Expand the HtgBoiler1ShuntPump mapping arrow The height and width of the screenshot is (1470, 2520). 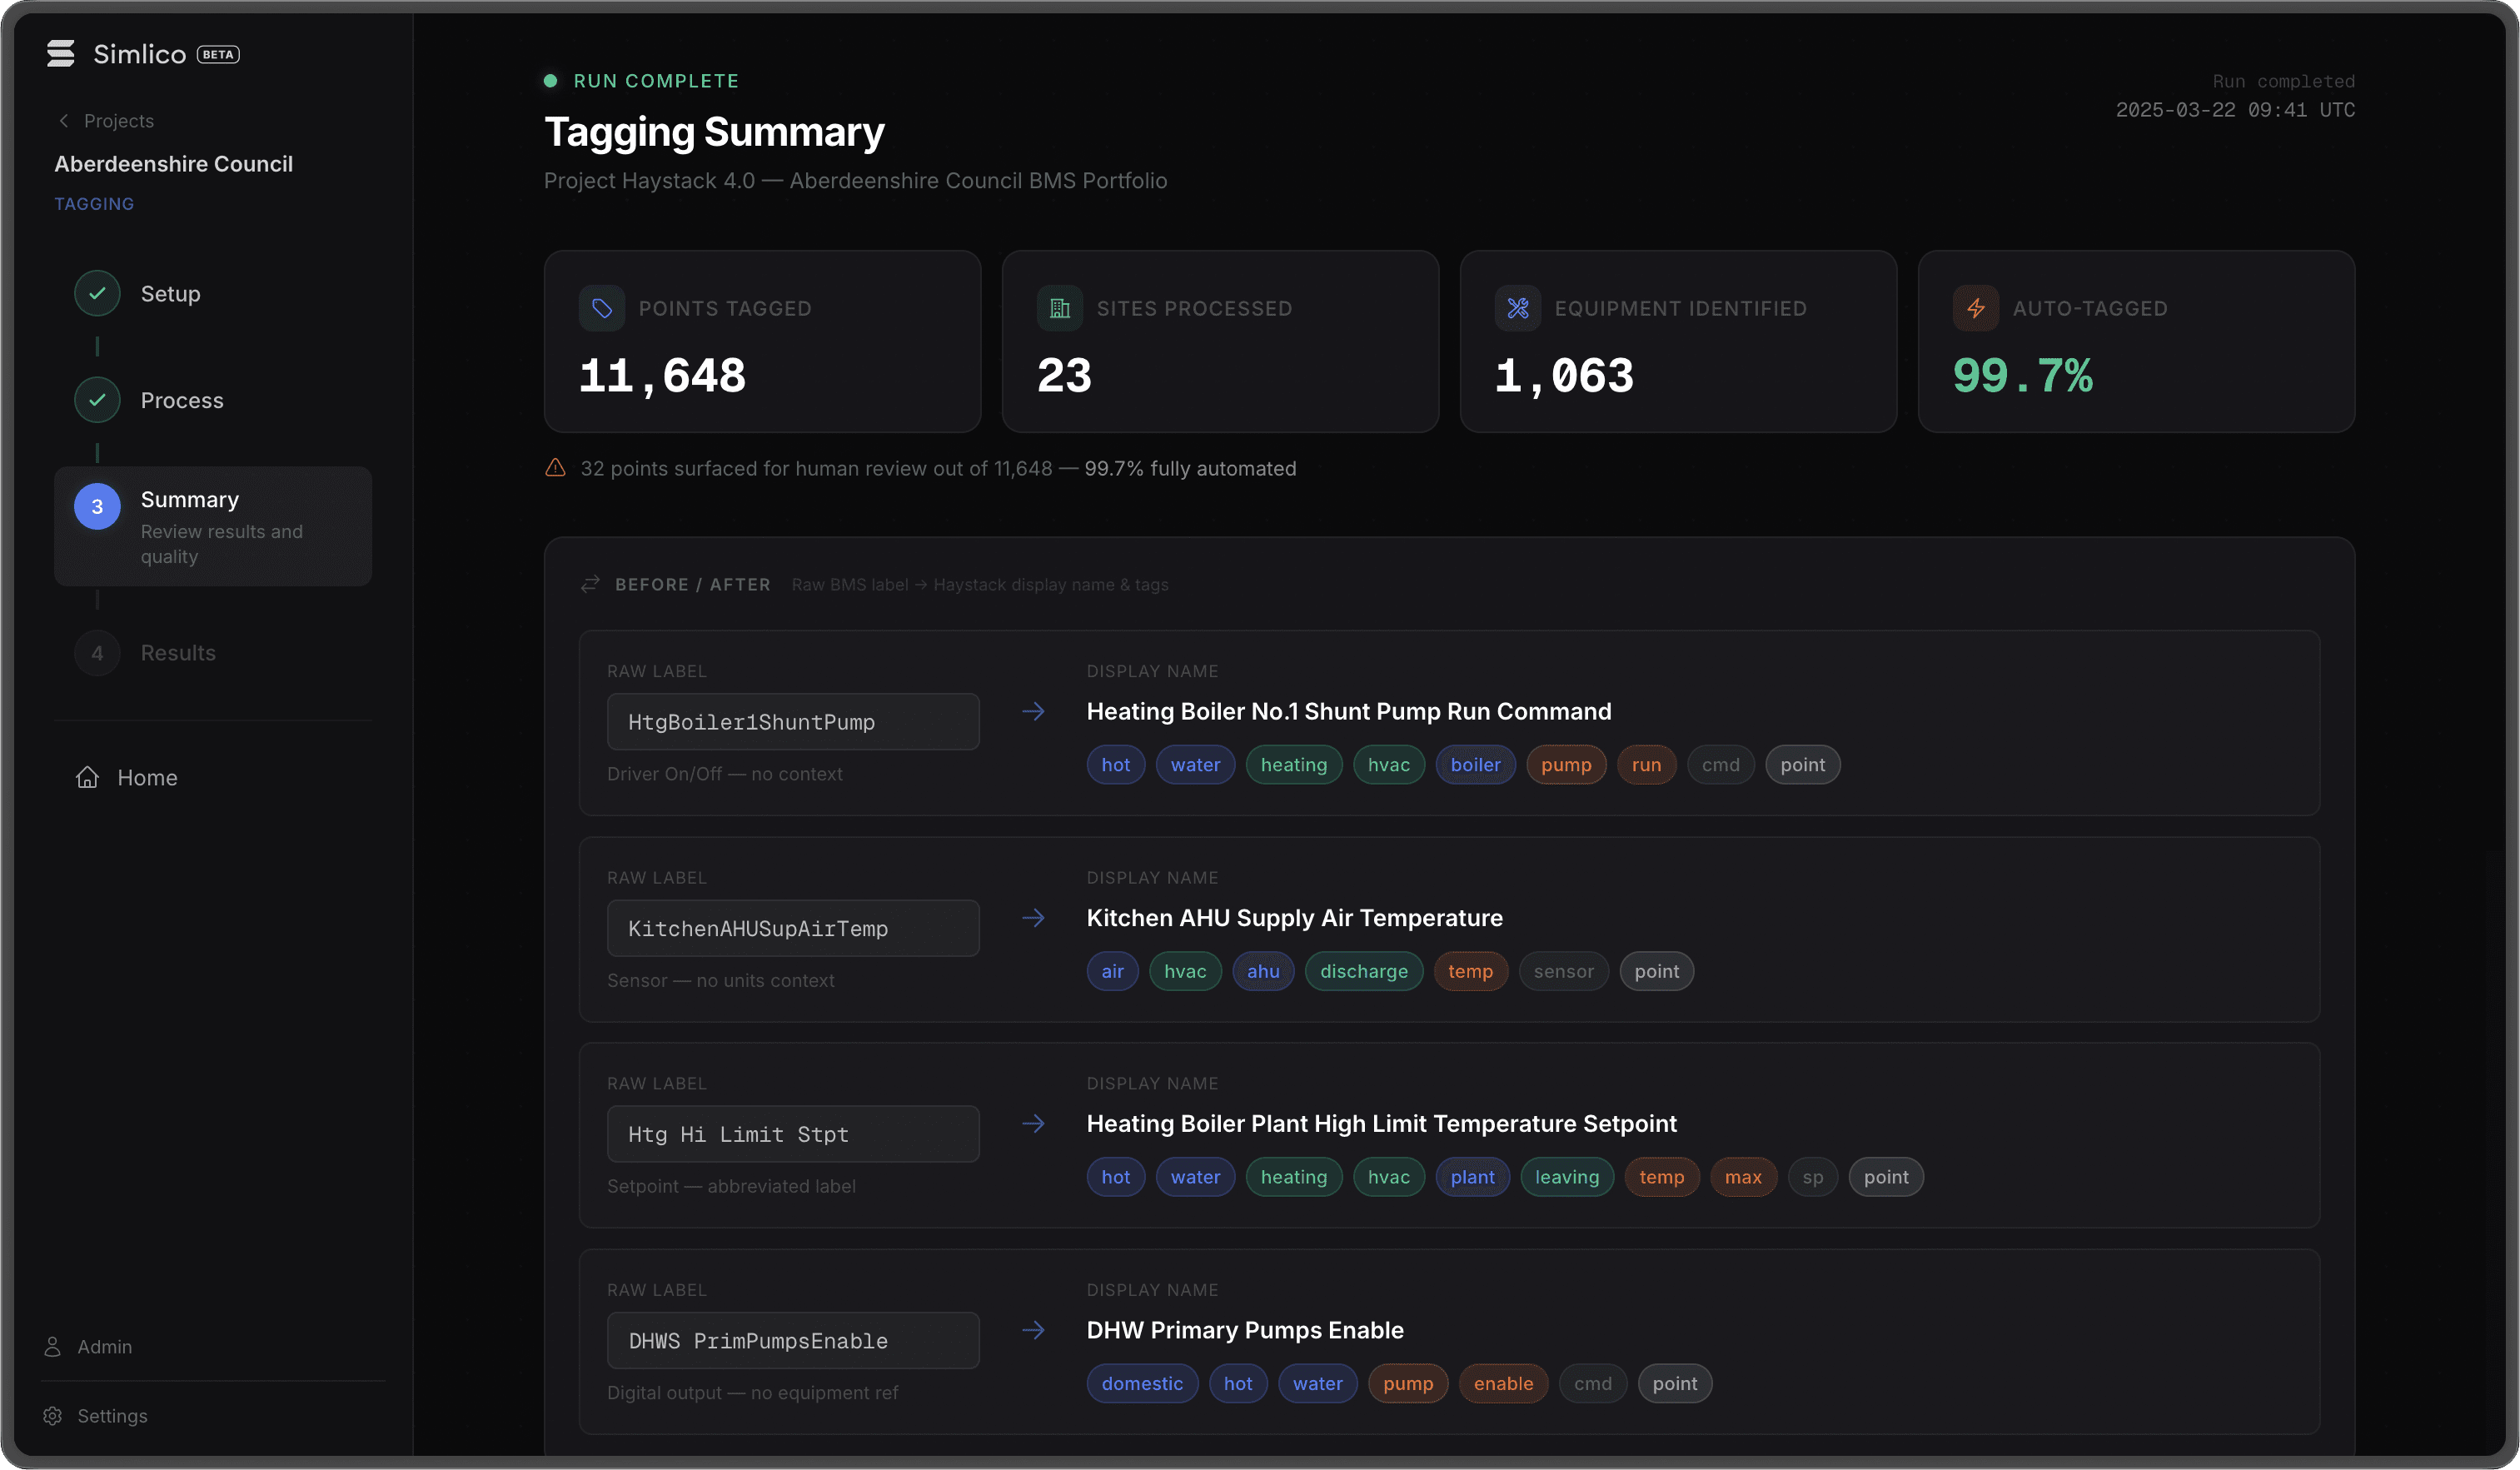click(1034, 711)
